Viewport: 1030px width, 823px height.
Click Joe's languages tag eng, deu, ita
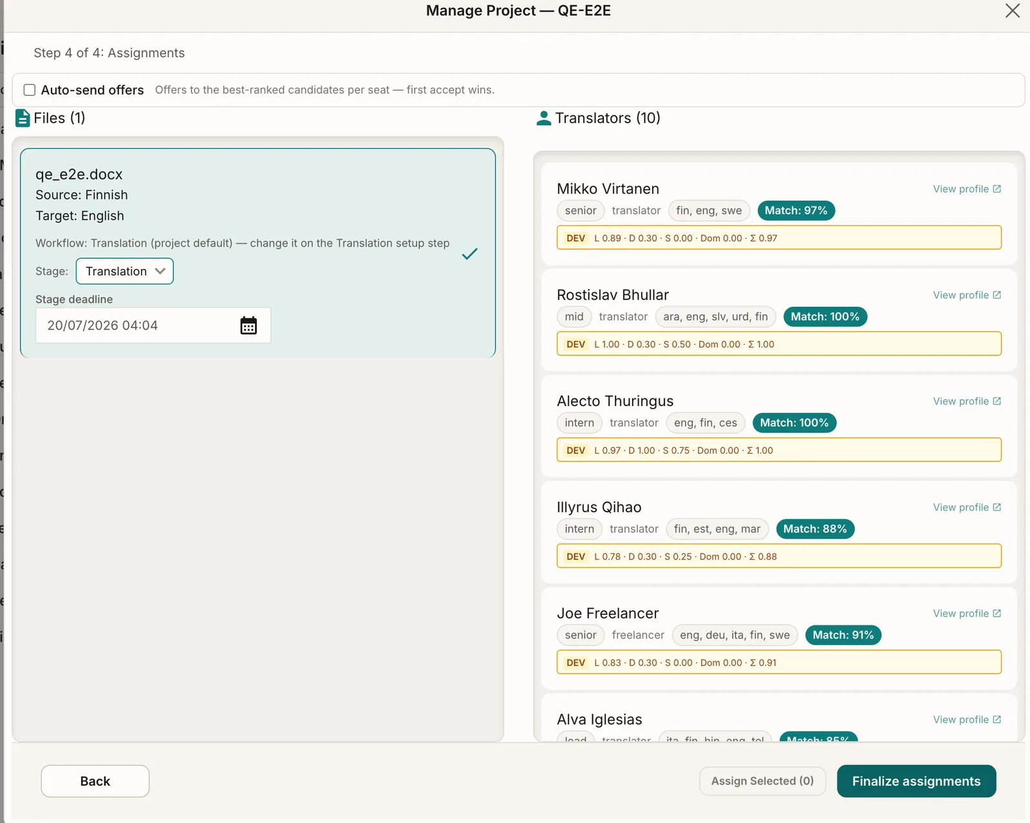[x=735, y=635]
